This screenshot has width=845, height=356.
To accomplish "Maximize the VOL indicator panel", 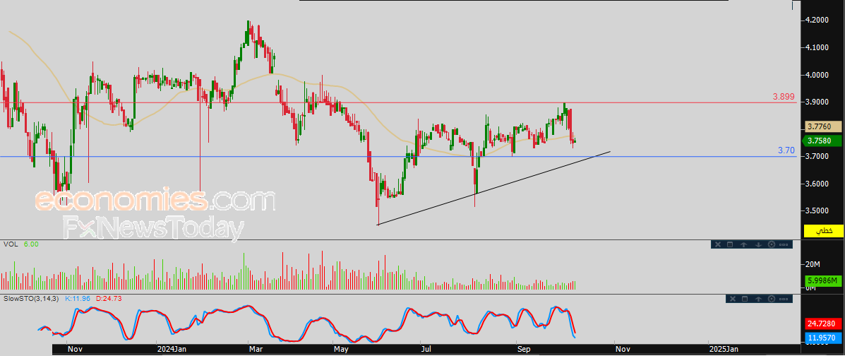I will [730, 244].
